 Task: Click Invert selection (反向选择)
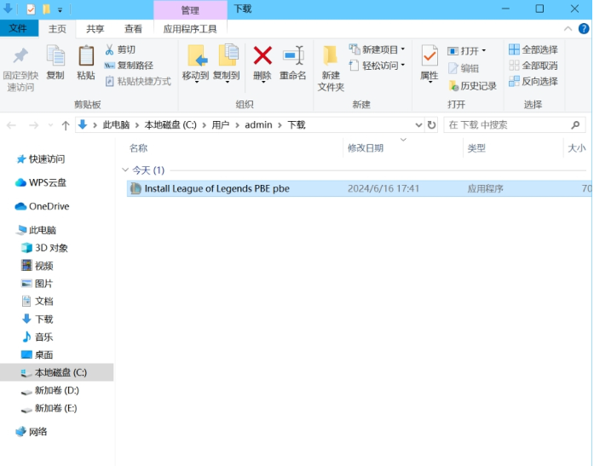[533, 82]
